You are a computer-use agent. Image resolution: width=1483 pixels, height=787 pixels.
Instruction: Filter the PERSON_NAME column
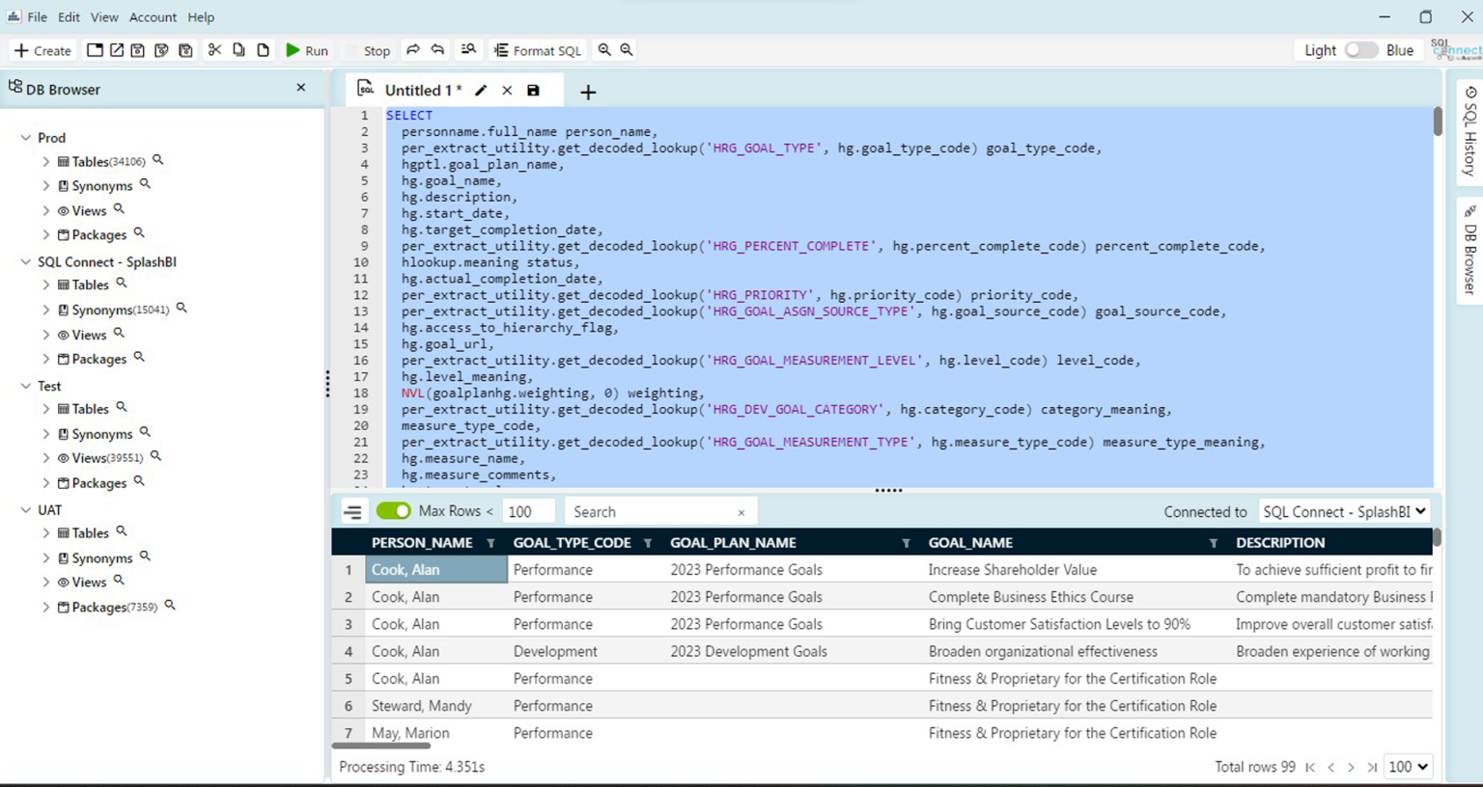[490, 543]
